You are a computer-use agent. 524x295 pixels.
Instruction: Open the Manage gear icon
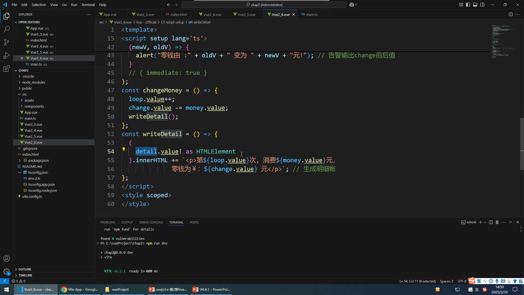(7, 272)
